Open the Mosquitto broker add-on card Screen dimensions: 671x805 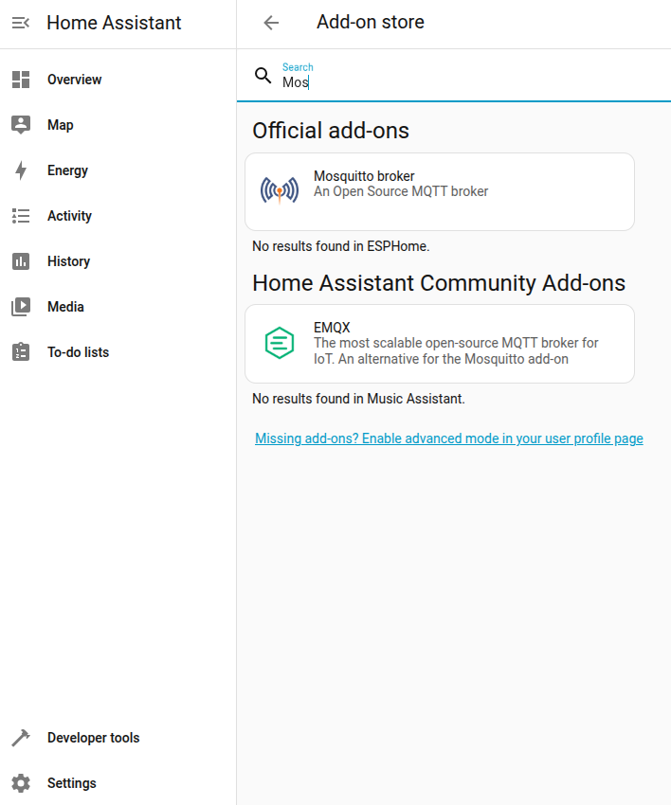point(440,191)
